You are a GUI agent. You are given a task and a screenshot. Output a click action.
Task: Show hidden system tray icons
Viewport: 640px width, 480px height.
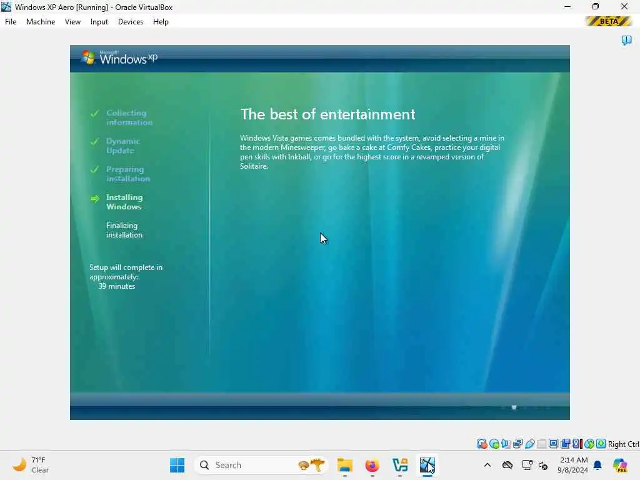point(487,465)
